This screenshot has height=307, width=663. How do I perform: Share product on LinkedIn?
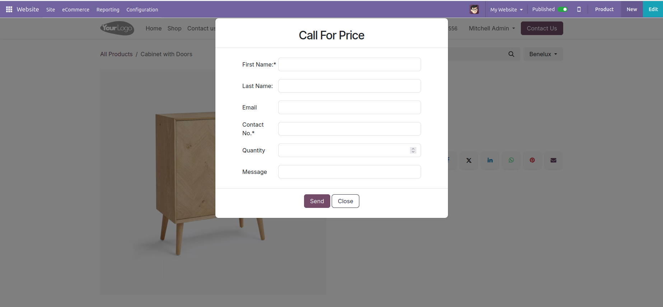(x=490, y=160)
